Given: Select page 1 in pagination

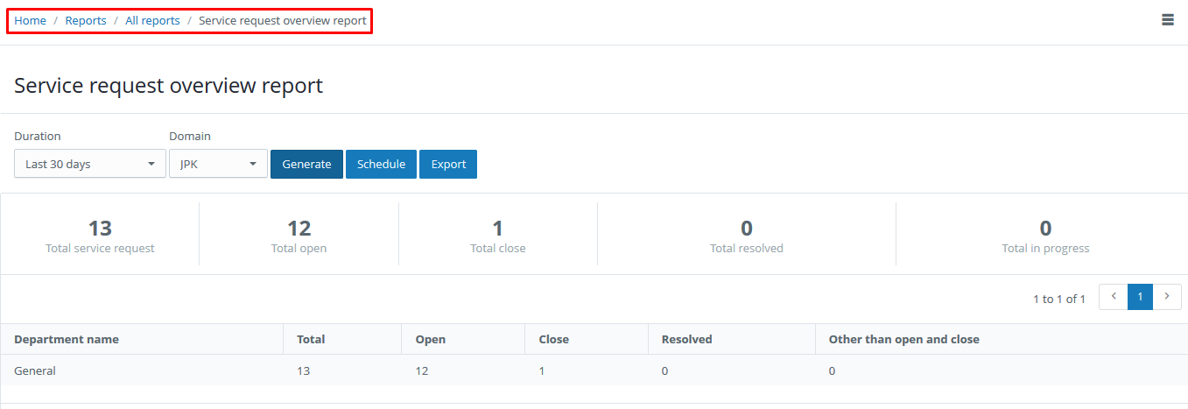Looking at the screenshot, I should [x=1140, y=297].
